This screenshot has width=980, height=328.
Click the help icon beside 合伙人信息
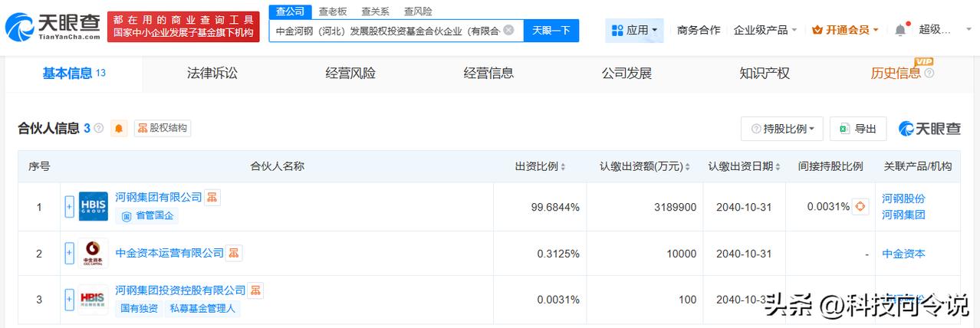click(98, 129)
